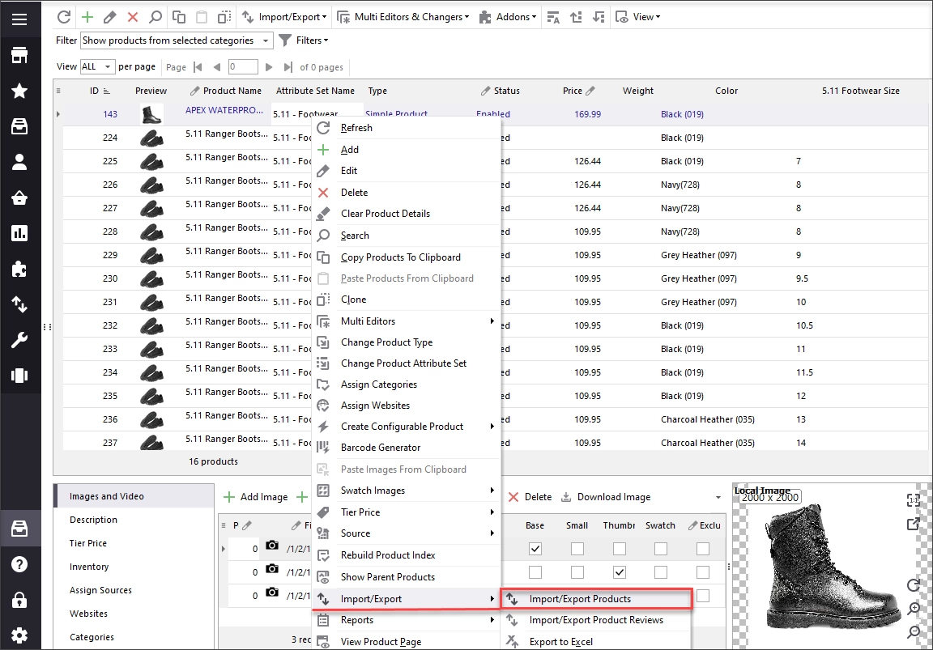Choose Export to Excel from the submenu
This screenshot has height=650, width=933.
click(x=597, y=642)
